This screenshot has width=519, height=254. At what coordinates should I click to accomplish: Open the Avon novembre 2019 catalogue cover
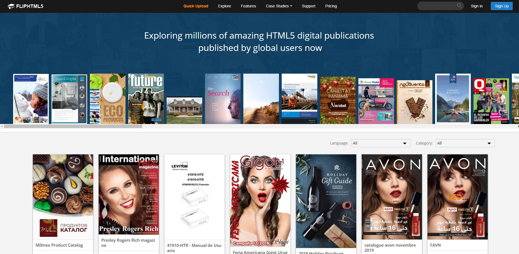[x=392, y=197]
